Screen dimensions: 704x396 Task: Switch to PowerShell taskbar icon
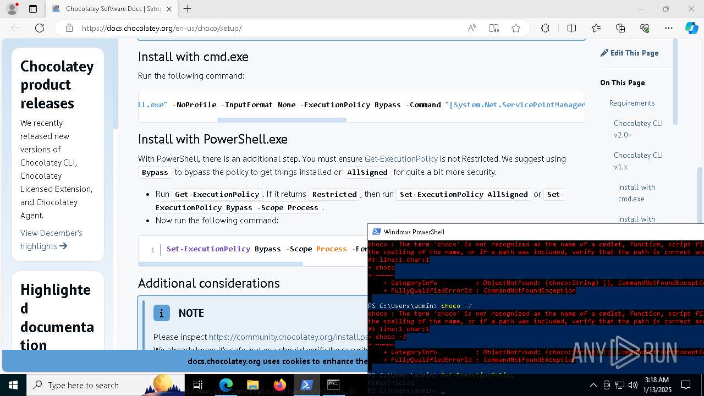coord(306,385)
